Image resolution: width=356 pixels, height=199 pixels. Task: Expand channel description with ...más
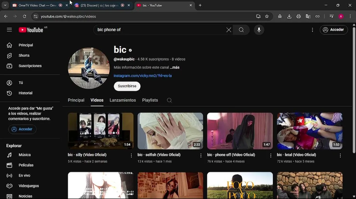[x=175, y=67]
